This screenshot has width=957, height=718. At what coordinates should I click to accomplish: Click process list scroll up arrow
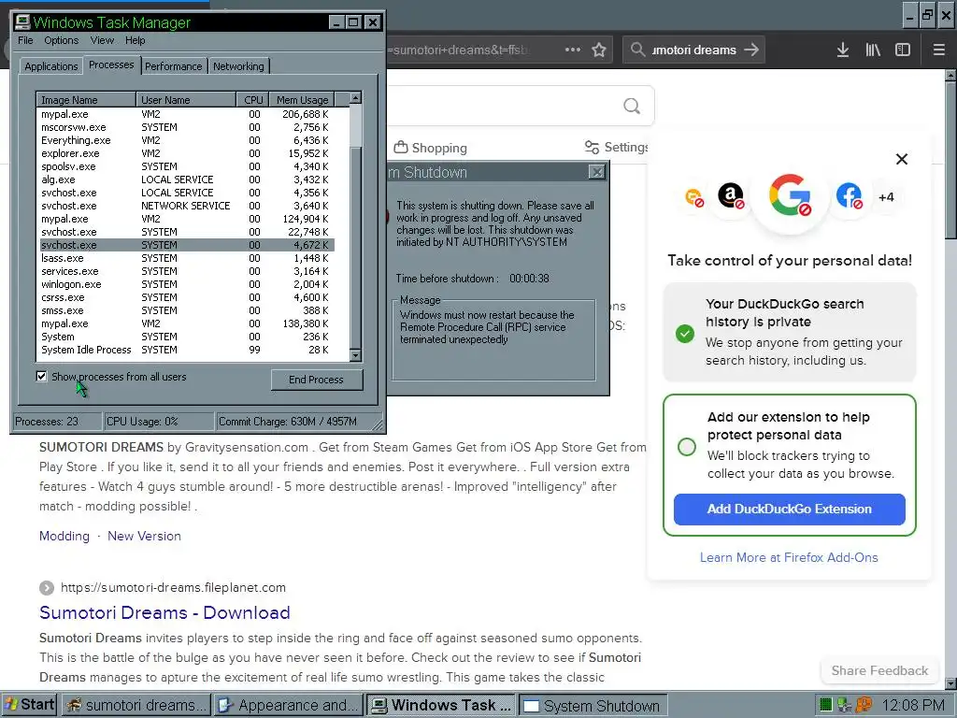pos(355,97)
